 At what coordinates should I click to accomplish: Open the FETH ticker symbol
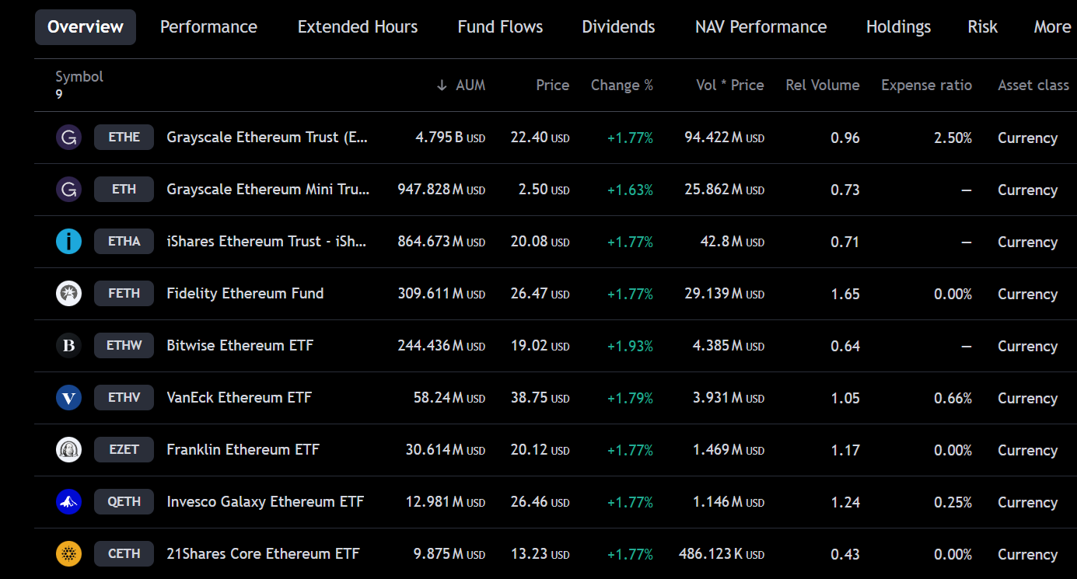click(x=124, y=294)
